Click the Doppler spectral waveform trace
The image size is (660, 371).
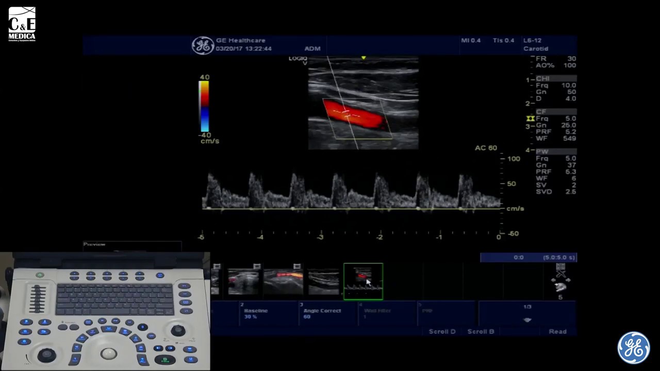351,192
